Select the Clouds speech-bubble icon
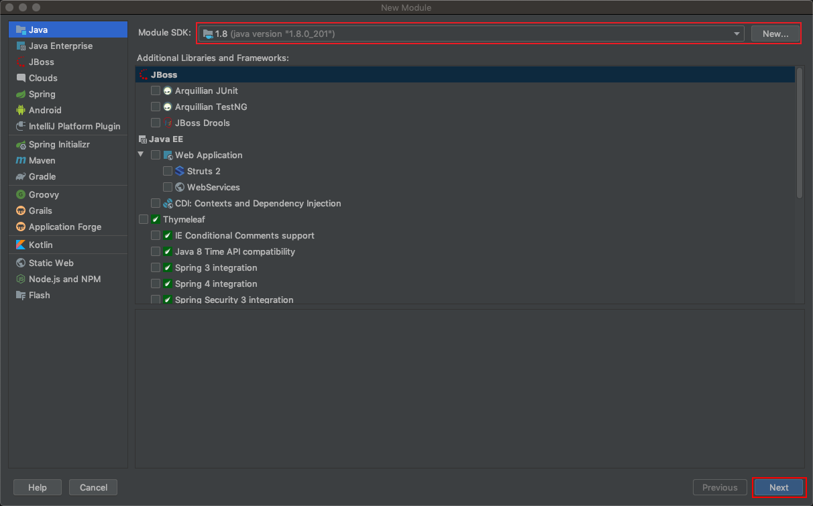 (x=21, y=78)
